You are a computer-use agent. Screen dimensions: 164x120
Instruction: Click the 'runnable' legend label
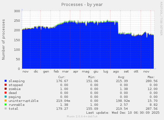[x=16, y=105]
